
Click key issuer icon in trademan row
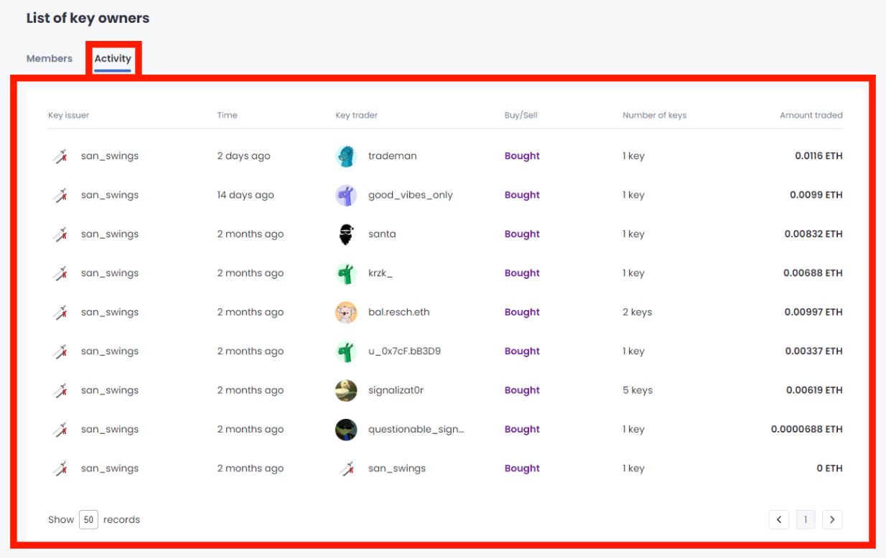pyautogui.click(x=60, y=156)
